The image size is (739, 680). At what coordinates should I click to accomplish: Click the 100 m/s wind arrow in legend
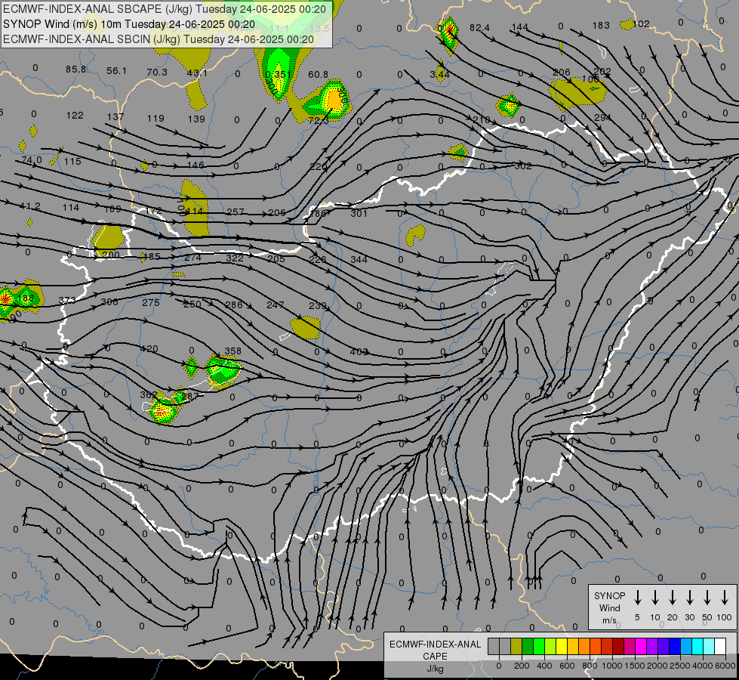click(x=725, y=598)
